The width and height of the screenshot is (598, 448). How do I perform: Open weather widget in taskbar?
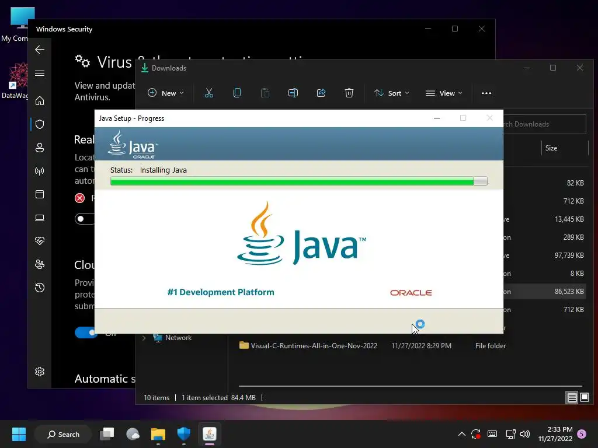click(x=133, y=434)
